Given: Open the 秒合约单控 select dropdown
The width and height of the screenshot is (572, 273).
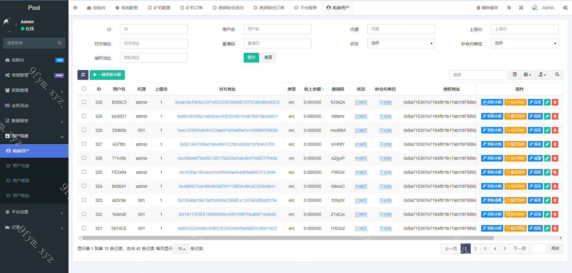Looking at the screenshot, I should [x=525, y=43].
